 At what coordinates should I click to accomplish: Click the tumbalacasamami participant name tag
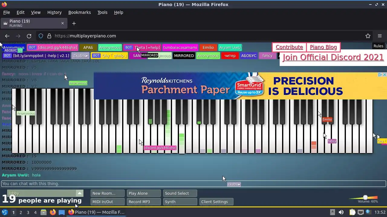coord(180,48)
